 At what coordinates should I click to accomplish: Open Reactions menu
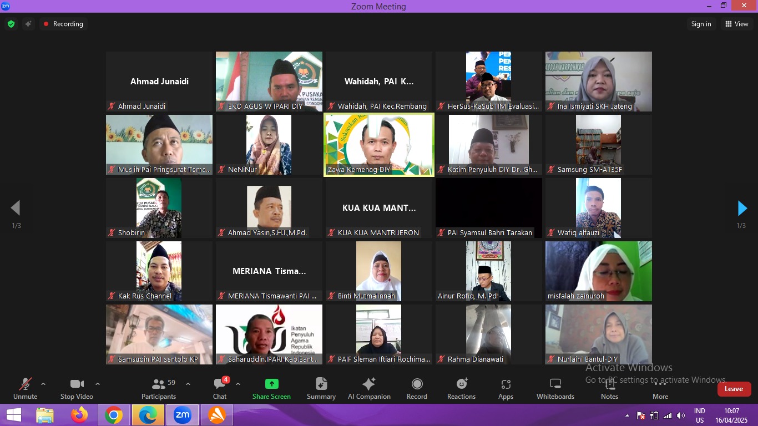pyautogui.click(x=461, y=388)
